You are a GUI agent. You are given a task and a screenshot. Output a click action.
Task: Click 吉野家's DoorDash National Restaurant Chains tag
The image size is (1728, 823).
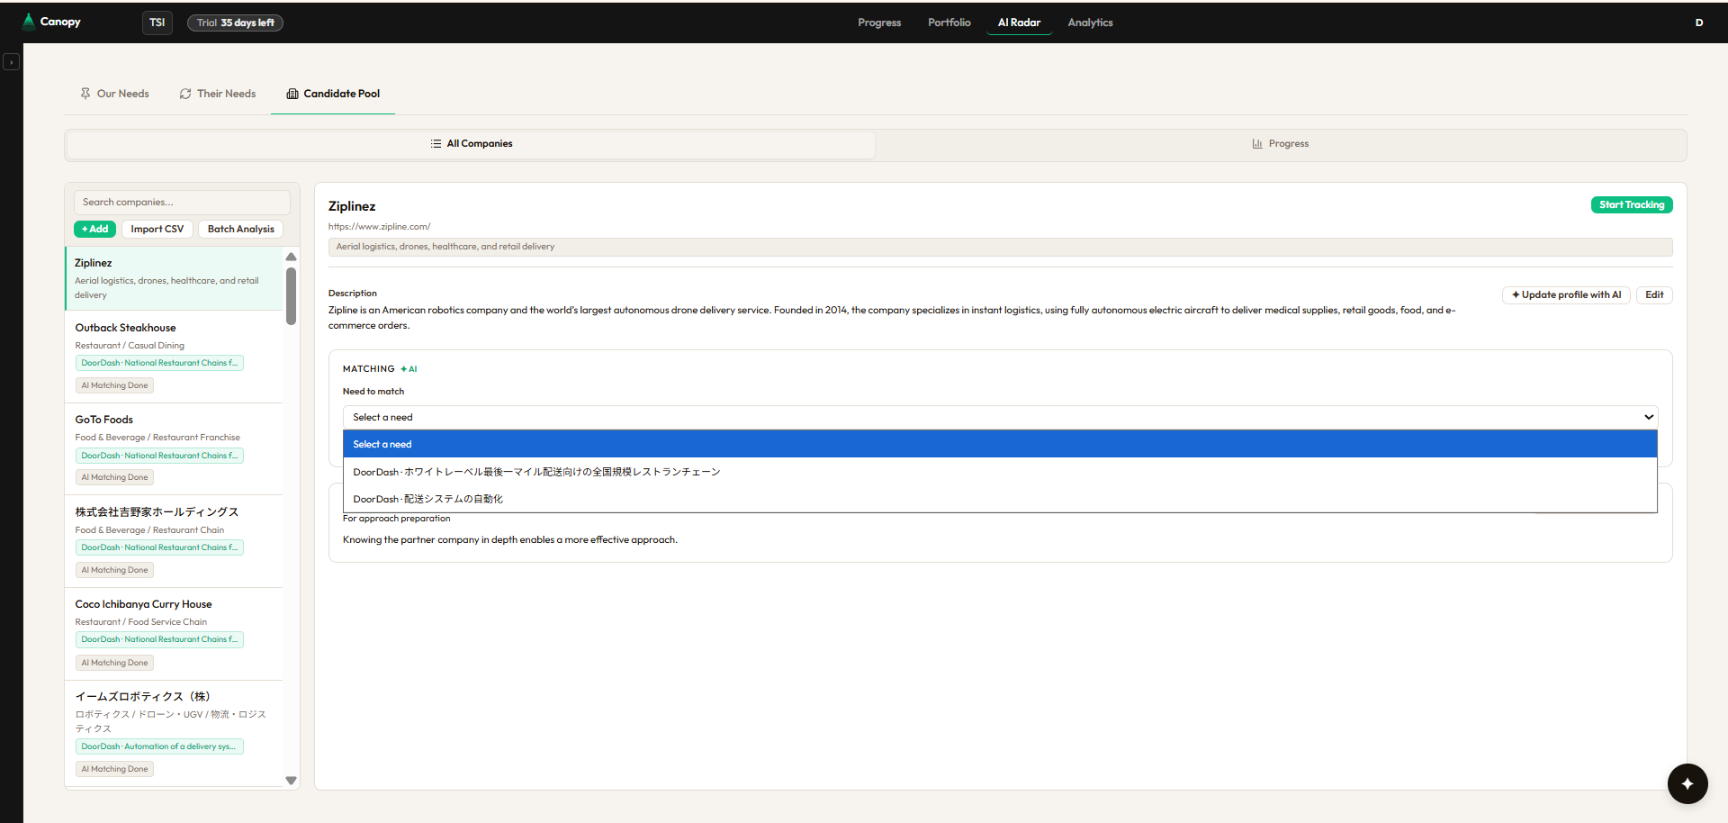[x=159, y=547]
